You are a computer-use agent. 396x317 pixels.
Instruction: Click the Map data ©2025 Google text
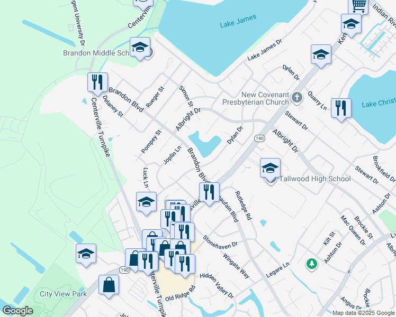363,313
